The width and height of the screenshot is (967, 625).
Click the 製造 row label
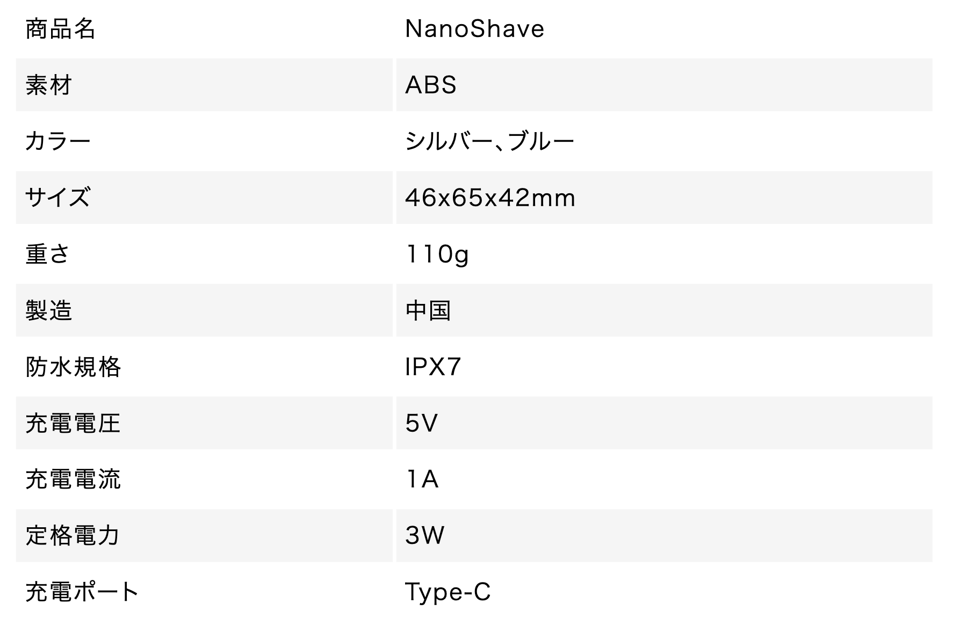(x=48, y=310)
